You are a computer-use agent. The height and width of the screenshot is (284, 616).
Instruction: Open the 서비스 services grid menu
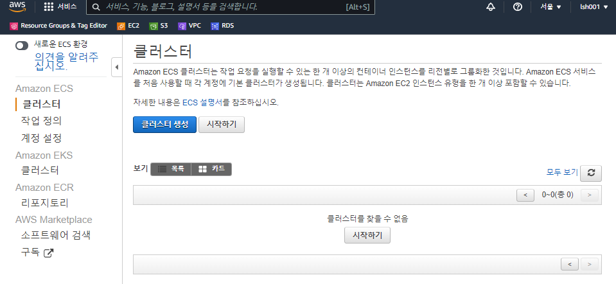click(60, 6)
